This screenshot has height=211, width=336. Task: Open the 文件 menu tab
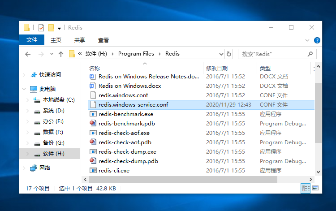click(x=32, y=40)
